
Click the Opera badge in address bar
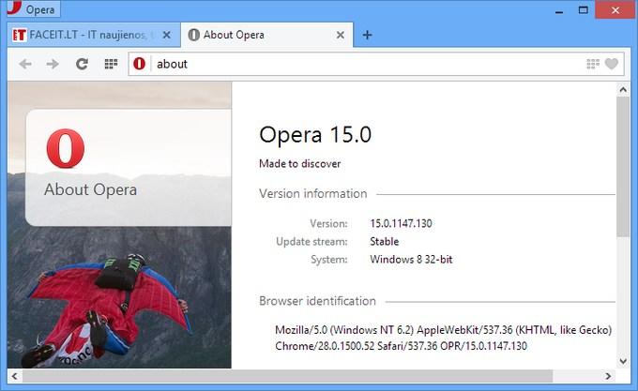click(139, 64)
